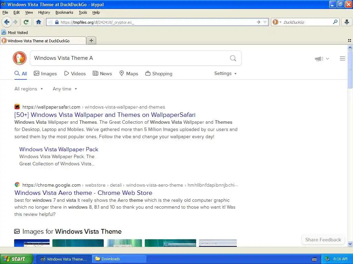Open the address bar history dropdown
Image resolution: width=353 pixels, height=264 pixels.
click(265, 22)
